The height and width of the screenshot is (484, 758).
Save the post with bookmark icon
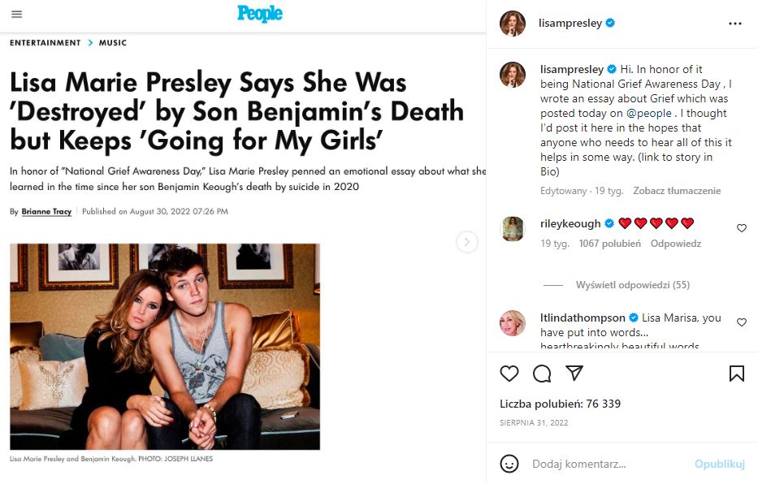coord(737,374)
